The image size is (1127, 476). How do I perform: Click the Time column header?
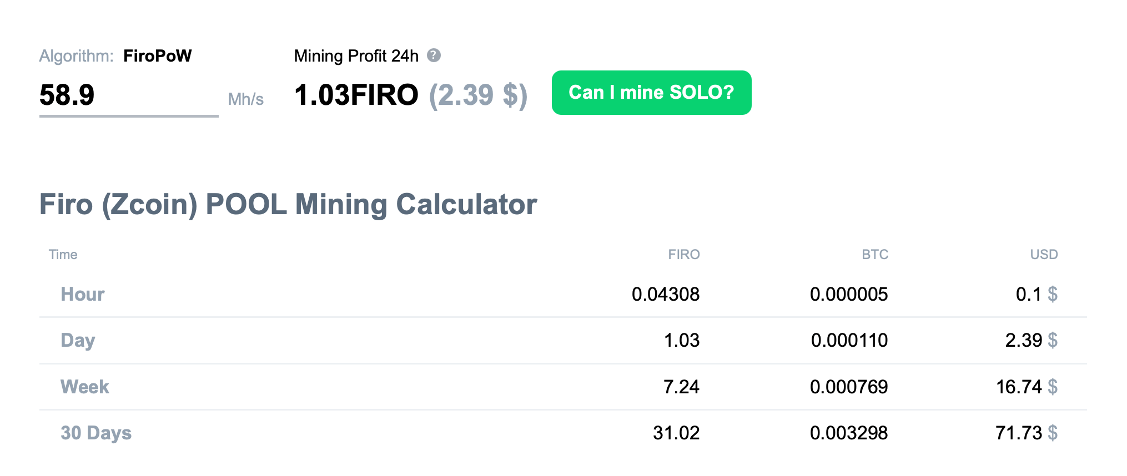pos(63,255)
